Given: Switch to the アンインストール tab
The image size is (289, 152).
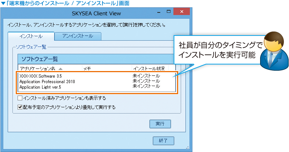Looking at the screenshot, I should (x=78, y=36).
